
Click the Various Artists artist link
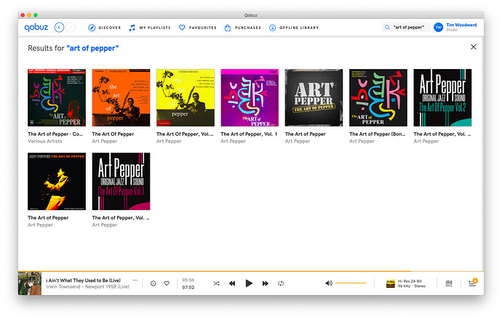coord(45,141)
